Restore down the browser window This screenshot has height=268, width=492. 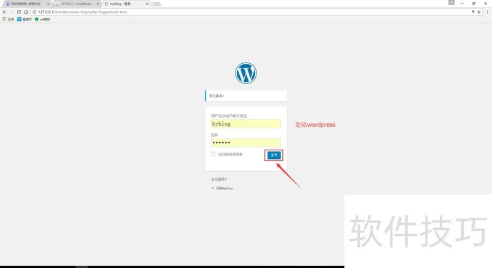(x=474, y=3)
